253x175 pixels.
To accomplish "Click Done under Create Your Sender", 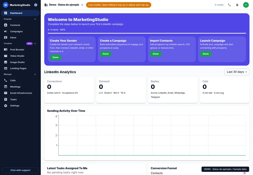I will [56, 57].
